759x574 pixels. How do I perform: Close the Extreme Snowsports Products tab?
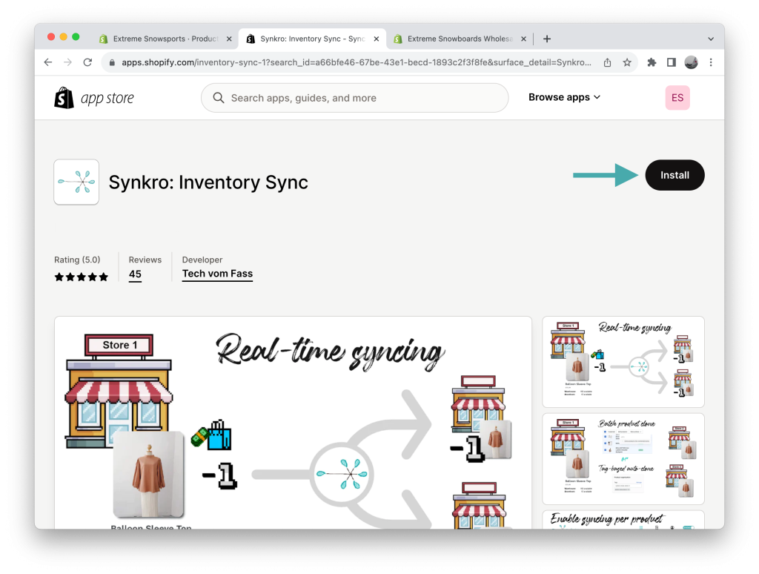(x=229, y=39)
